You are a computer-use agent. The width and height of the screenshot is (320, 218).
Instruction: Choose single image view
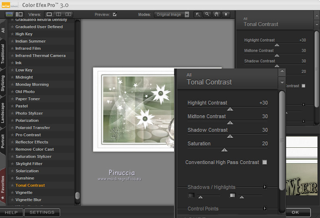[49, 14]
